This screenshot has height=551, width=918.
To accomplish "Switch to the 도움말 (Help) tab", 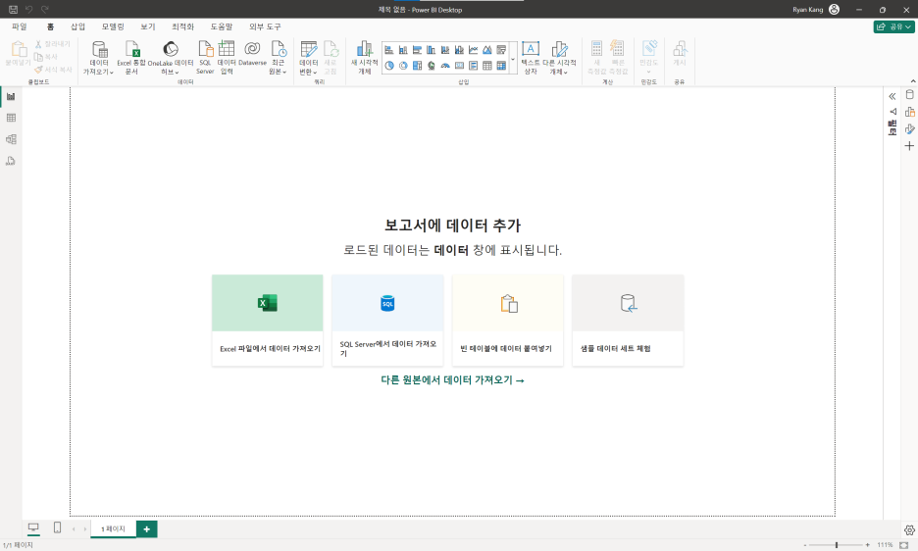I will click(x=222, y=26).
